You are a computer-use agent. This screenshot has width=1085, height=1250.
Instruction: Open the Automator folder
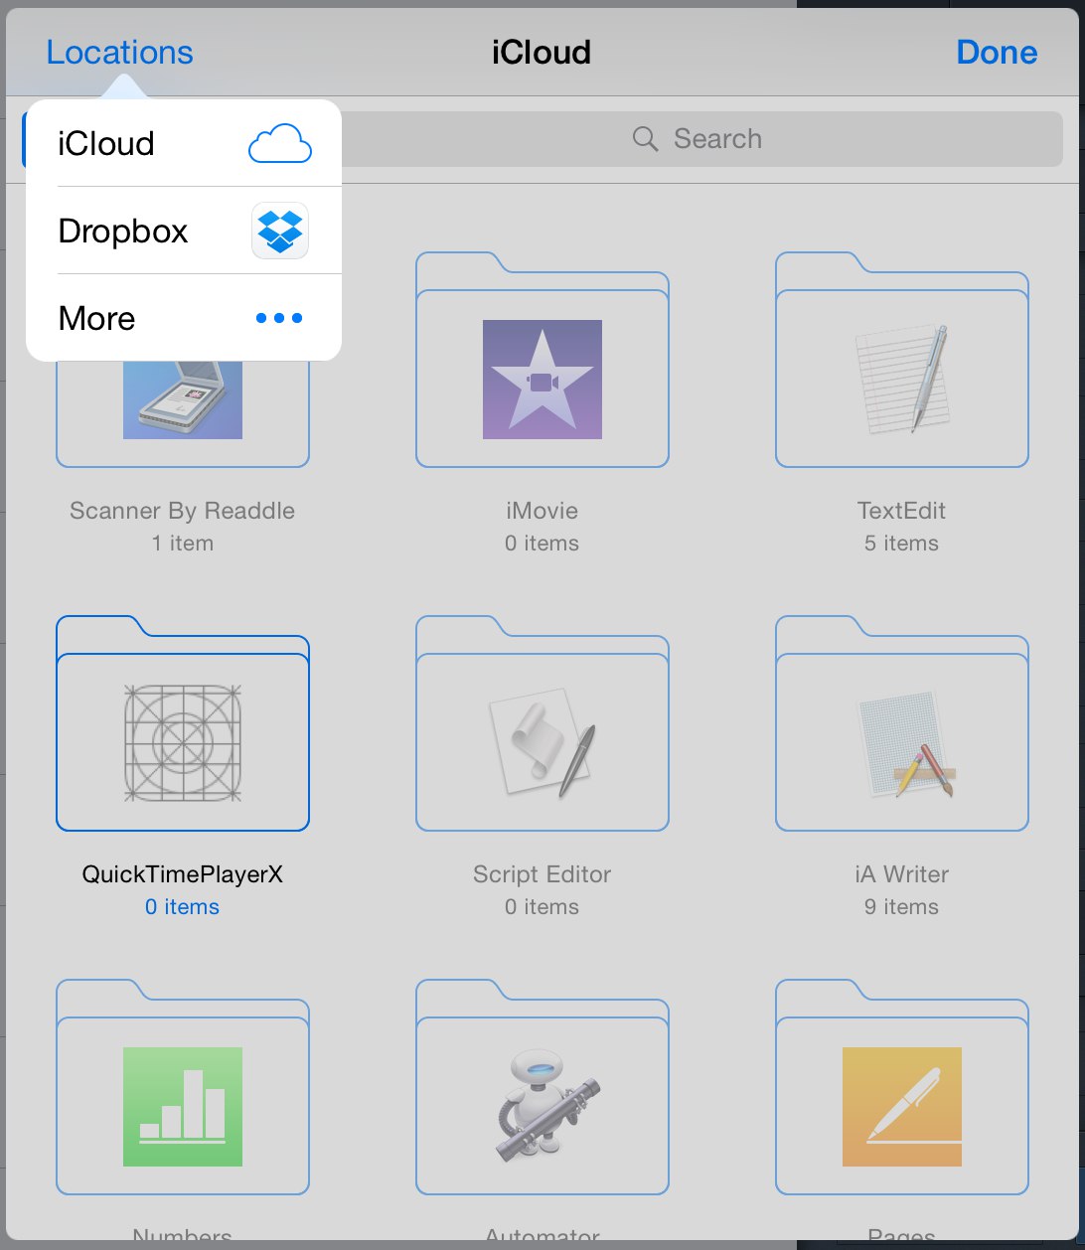542,1087
